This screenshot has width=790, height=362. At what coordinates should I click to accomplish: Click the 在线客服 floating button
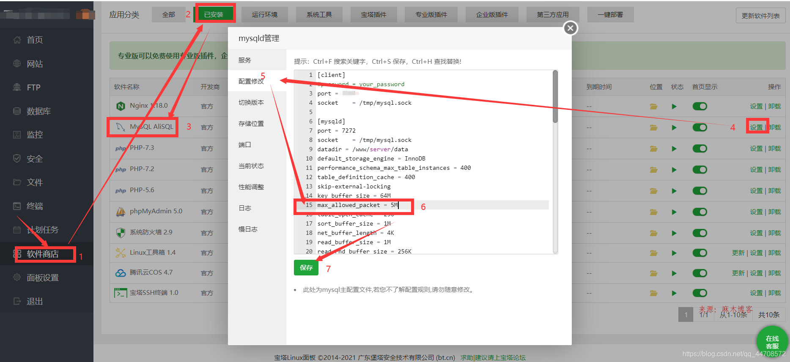point(772,342)
